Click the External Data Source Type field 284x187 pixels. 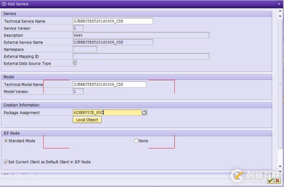click(75, 63)
